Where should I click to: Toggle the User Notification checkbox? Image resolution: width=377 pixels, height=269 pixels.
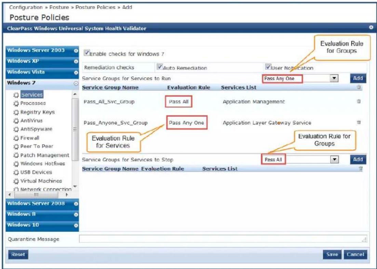pyautogui.click(x=268, y=67)
